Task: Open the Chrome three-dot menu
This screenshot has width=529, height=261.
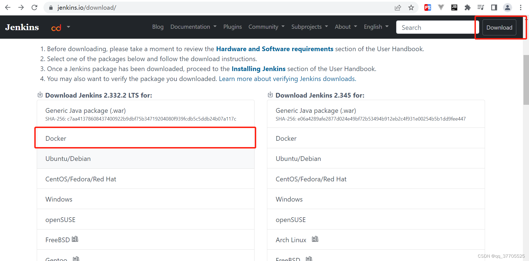Action: (521, 7)
